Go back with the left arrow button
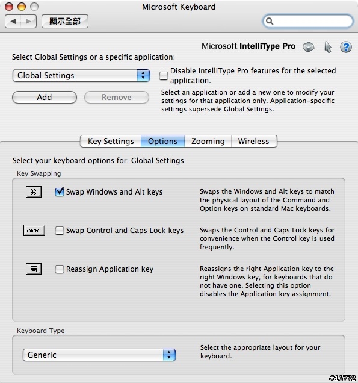 pyautogui.click(x=13, y=21)
